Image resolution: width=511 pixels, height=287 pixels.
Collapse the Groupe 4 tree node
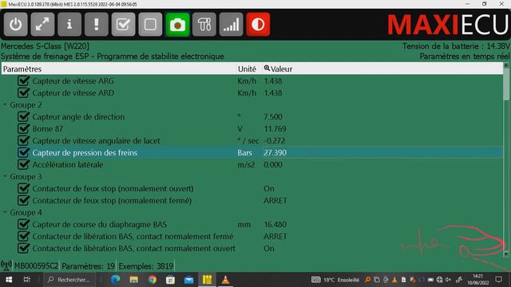(6, 212)
